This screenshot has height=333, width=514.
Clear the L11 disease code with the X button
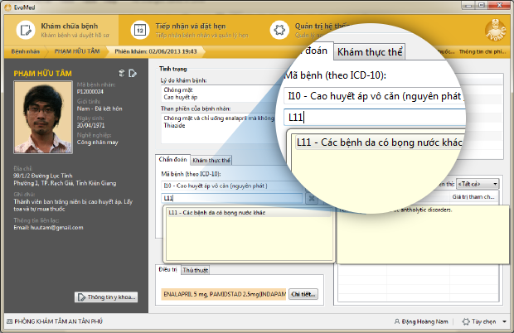pos(312,199)
